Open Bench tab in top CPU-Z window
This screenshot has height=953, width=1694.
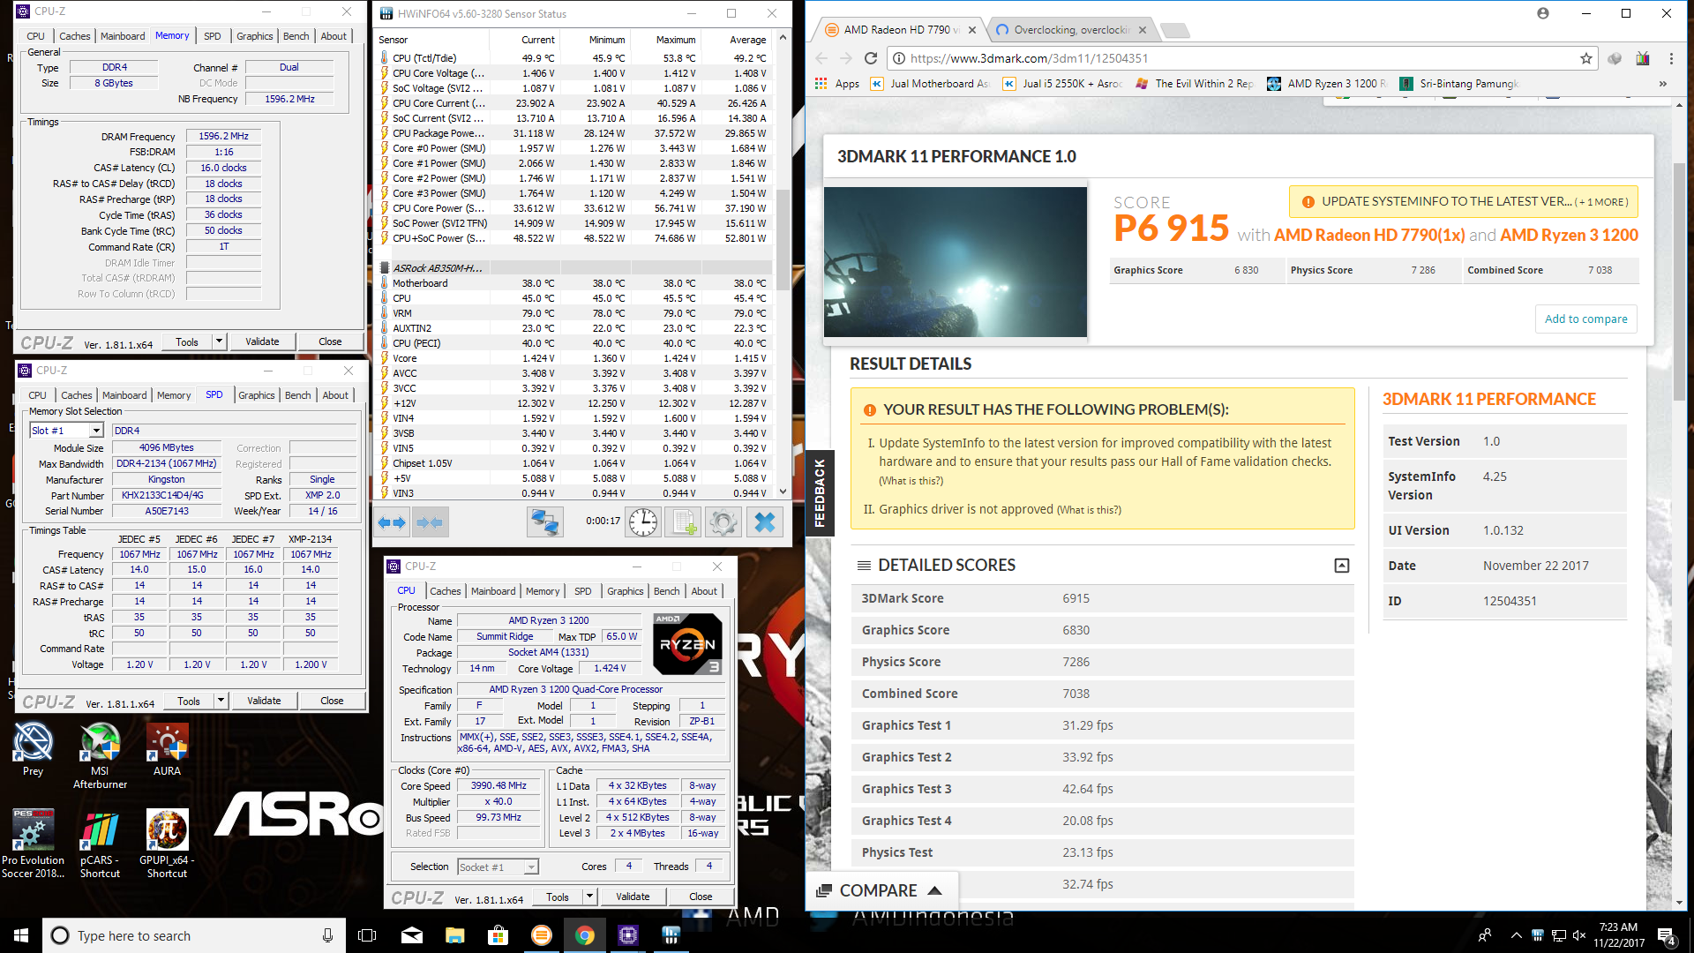point(296,36)
